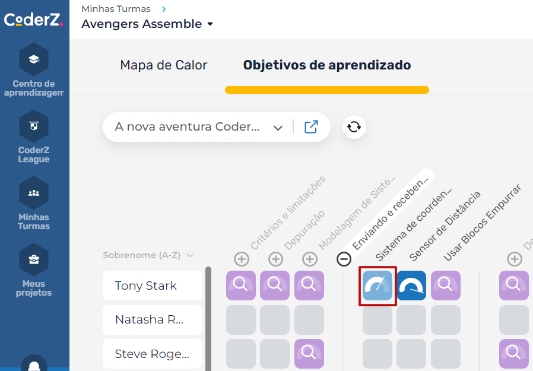This screenshot has height=371, width=533.
Task: Click Tony Stark's dark blue gauge cell
Action: point(411,286)
